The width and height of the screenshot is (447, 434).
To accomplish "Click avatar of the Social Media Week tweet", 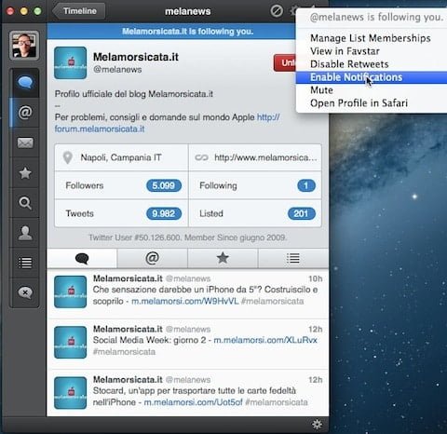I will [x=71, y=343].
